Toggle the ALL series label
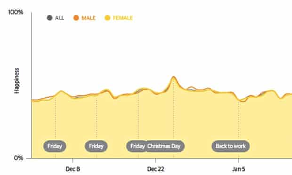 60,18
